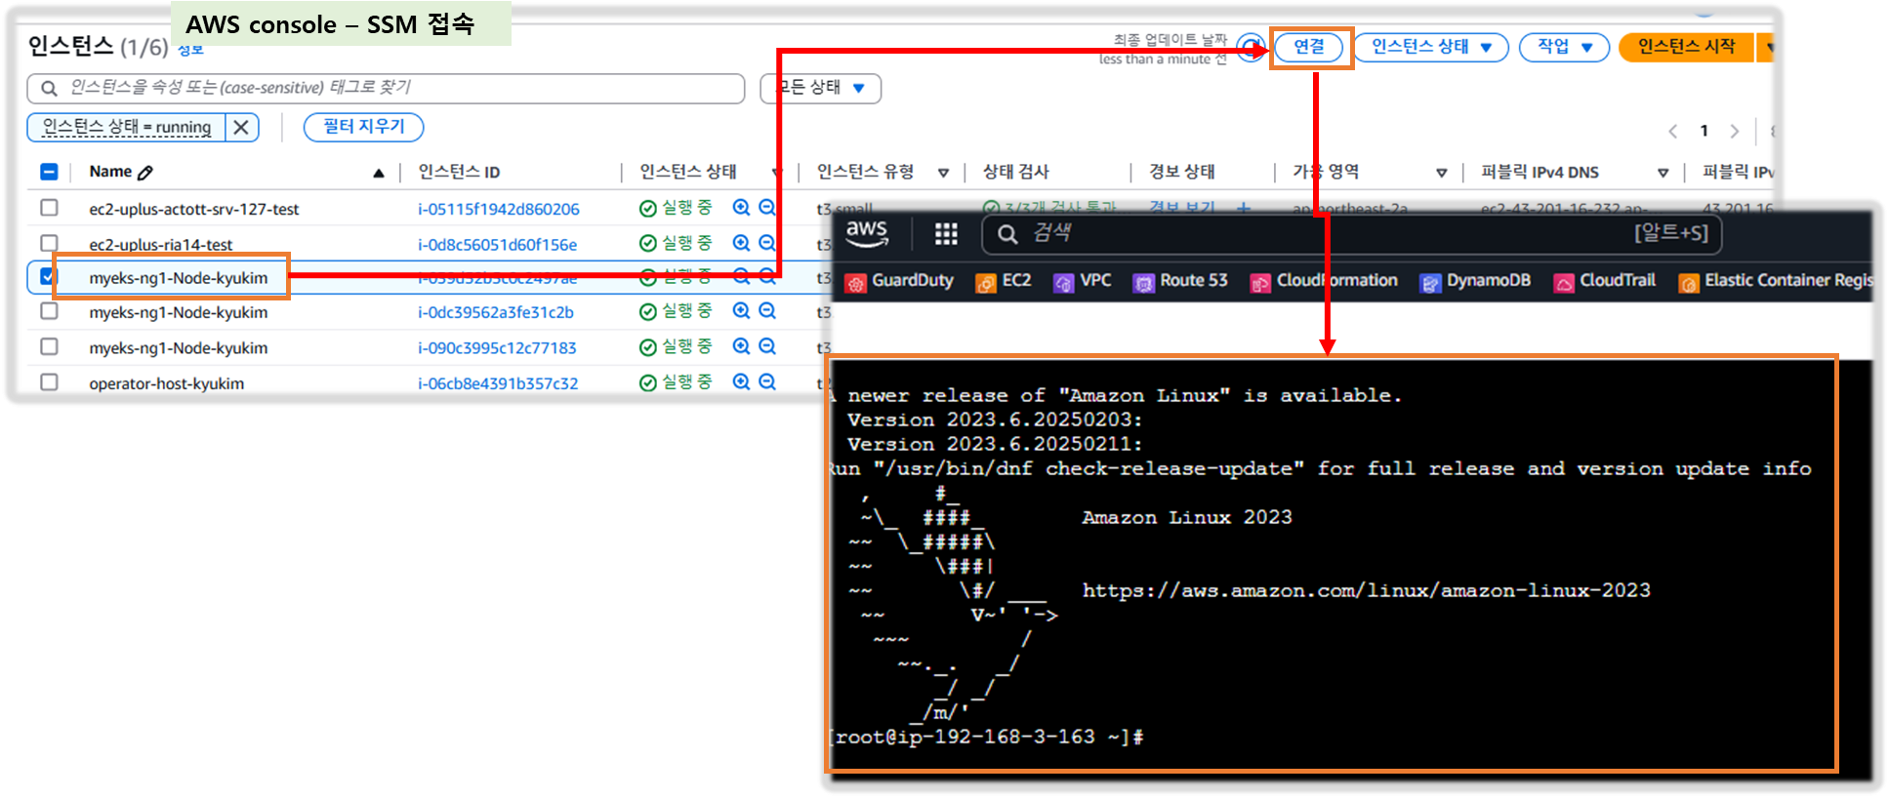Open instance link i-06cb8e4391b357c32
This screenshot has width=1889, height=798.
pos(498,383)
